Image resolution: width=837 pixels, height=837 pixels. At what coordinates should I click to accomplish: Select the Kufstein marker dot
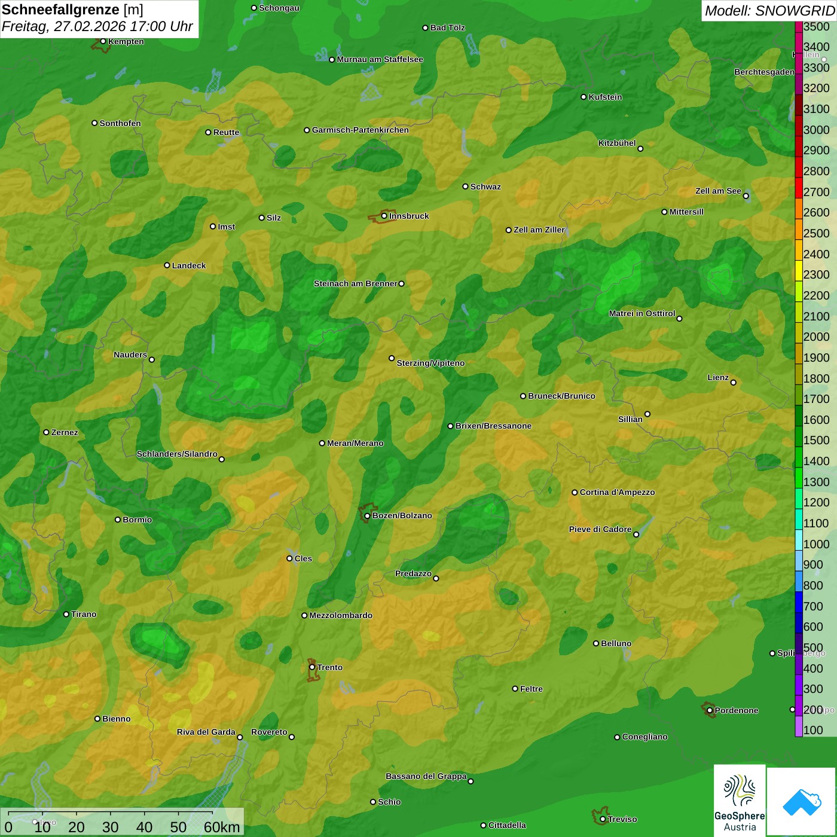[x=584, y=97]
